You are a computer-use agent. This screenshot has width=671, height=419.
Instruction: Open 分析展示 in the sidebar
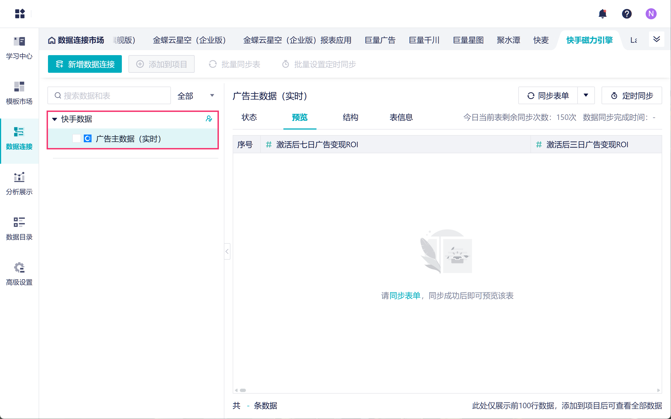click(x=19, y=184)
